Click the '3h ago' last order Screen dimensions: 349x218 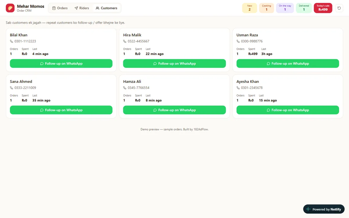tap(267, 54)
